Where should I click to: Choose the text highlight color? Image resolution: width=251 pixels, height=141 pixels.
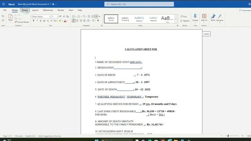tap(60, 21)
